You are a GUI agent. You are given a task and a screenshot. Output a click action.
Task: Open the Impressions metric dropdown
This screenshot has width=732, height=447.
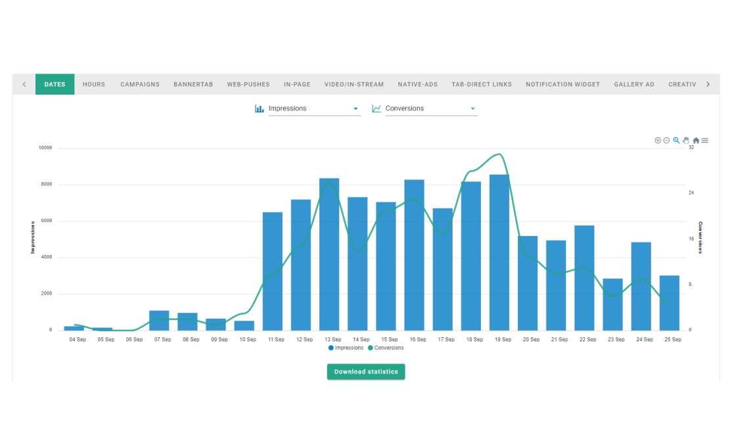point(313,108)
